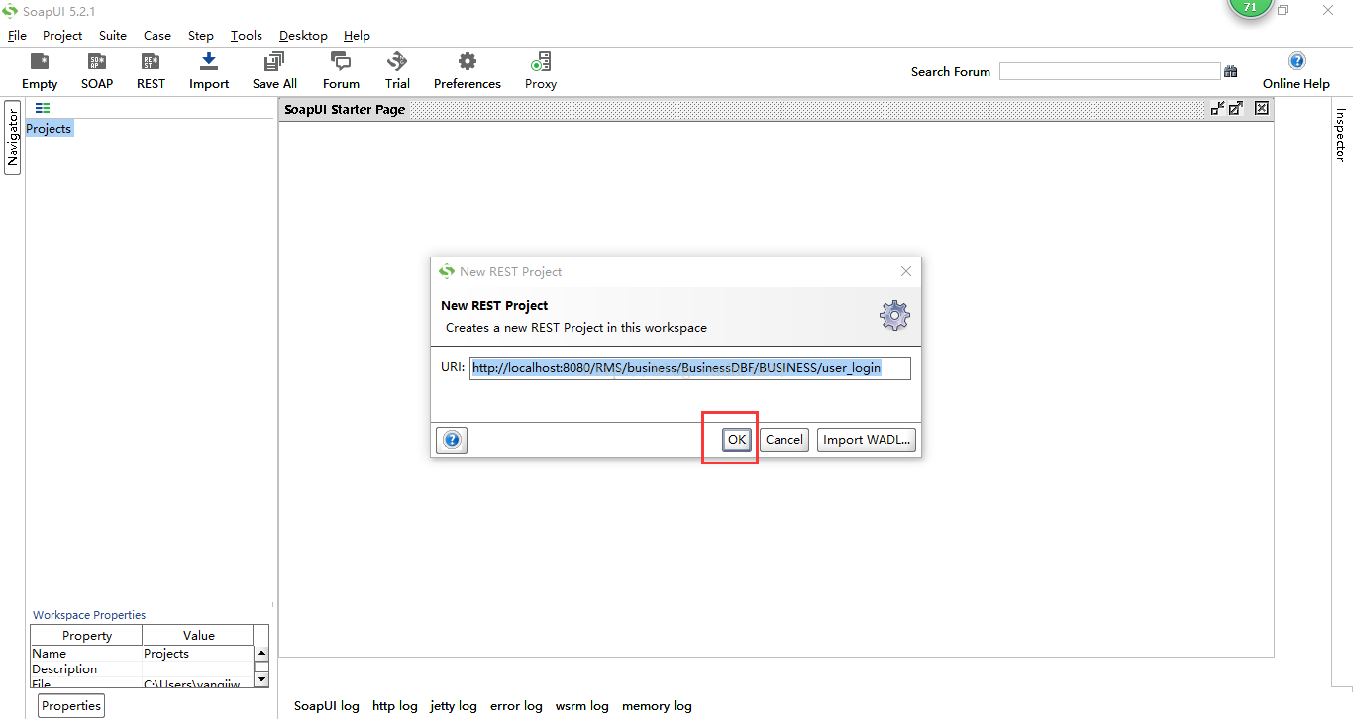This screenshot has width=1353, height=719.
Task: Switch to the http log tab
Action: pos(395,706)
